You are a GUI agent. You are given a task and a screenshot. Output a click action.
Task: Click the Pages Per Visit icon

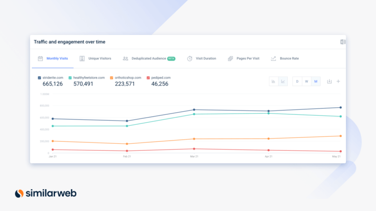230,58
